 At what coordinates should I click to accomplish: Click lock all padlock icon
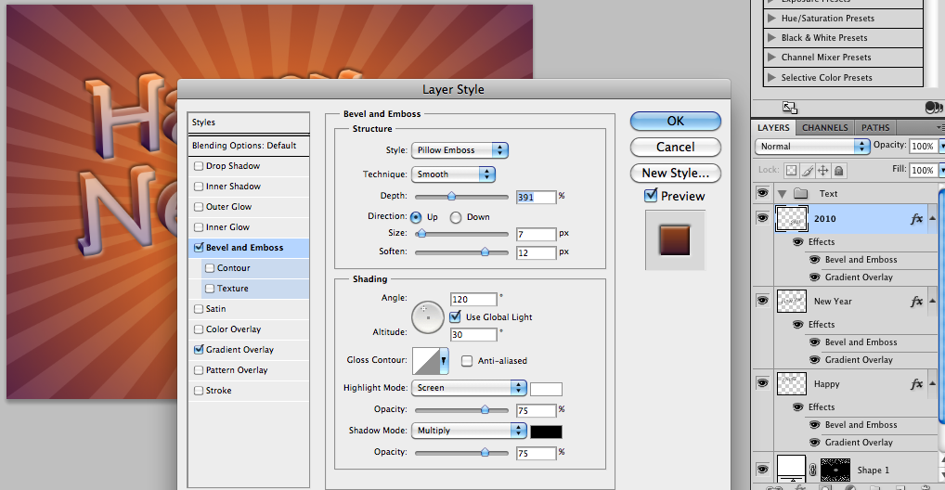[x=838, y=170]
